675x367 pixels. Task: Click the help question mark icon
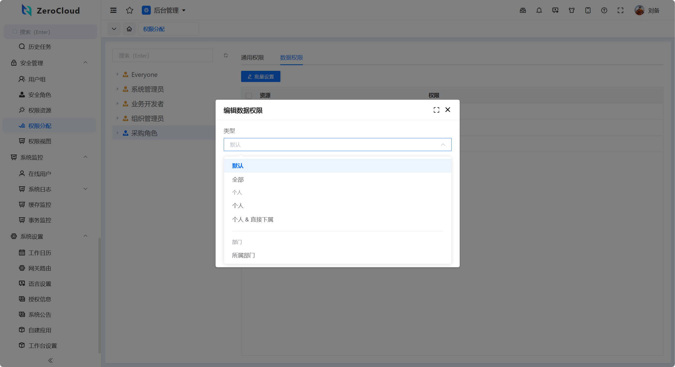tap(604, 10)
